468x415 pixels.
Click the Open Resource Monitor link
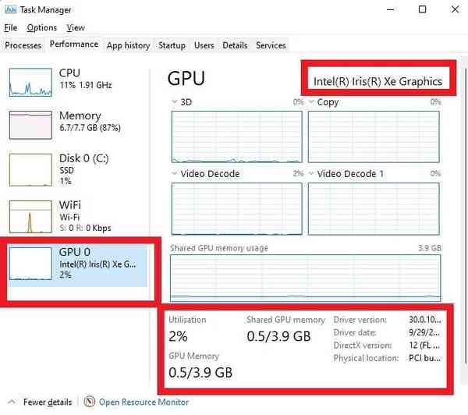click(x=144, y=403)
